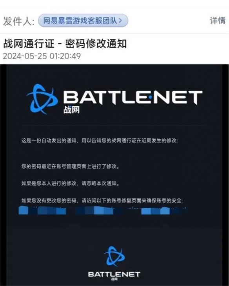Open the blurred account recovery link
The height and width of the screenshot is (286, 229).
(x=103, y=210)
